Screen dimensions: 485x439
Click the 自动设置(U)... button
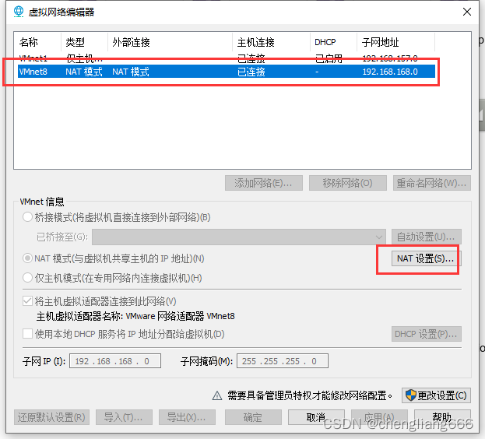[427, 237]
